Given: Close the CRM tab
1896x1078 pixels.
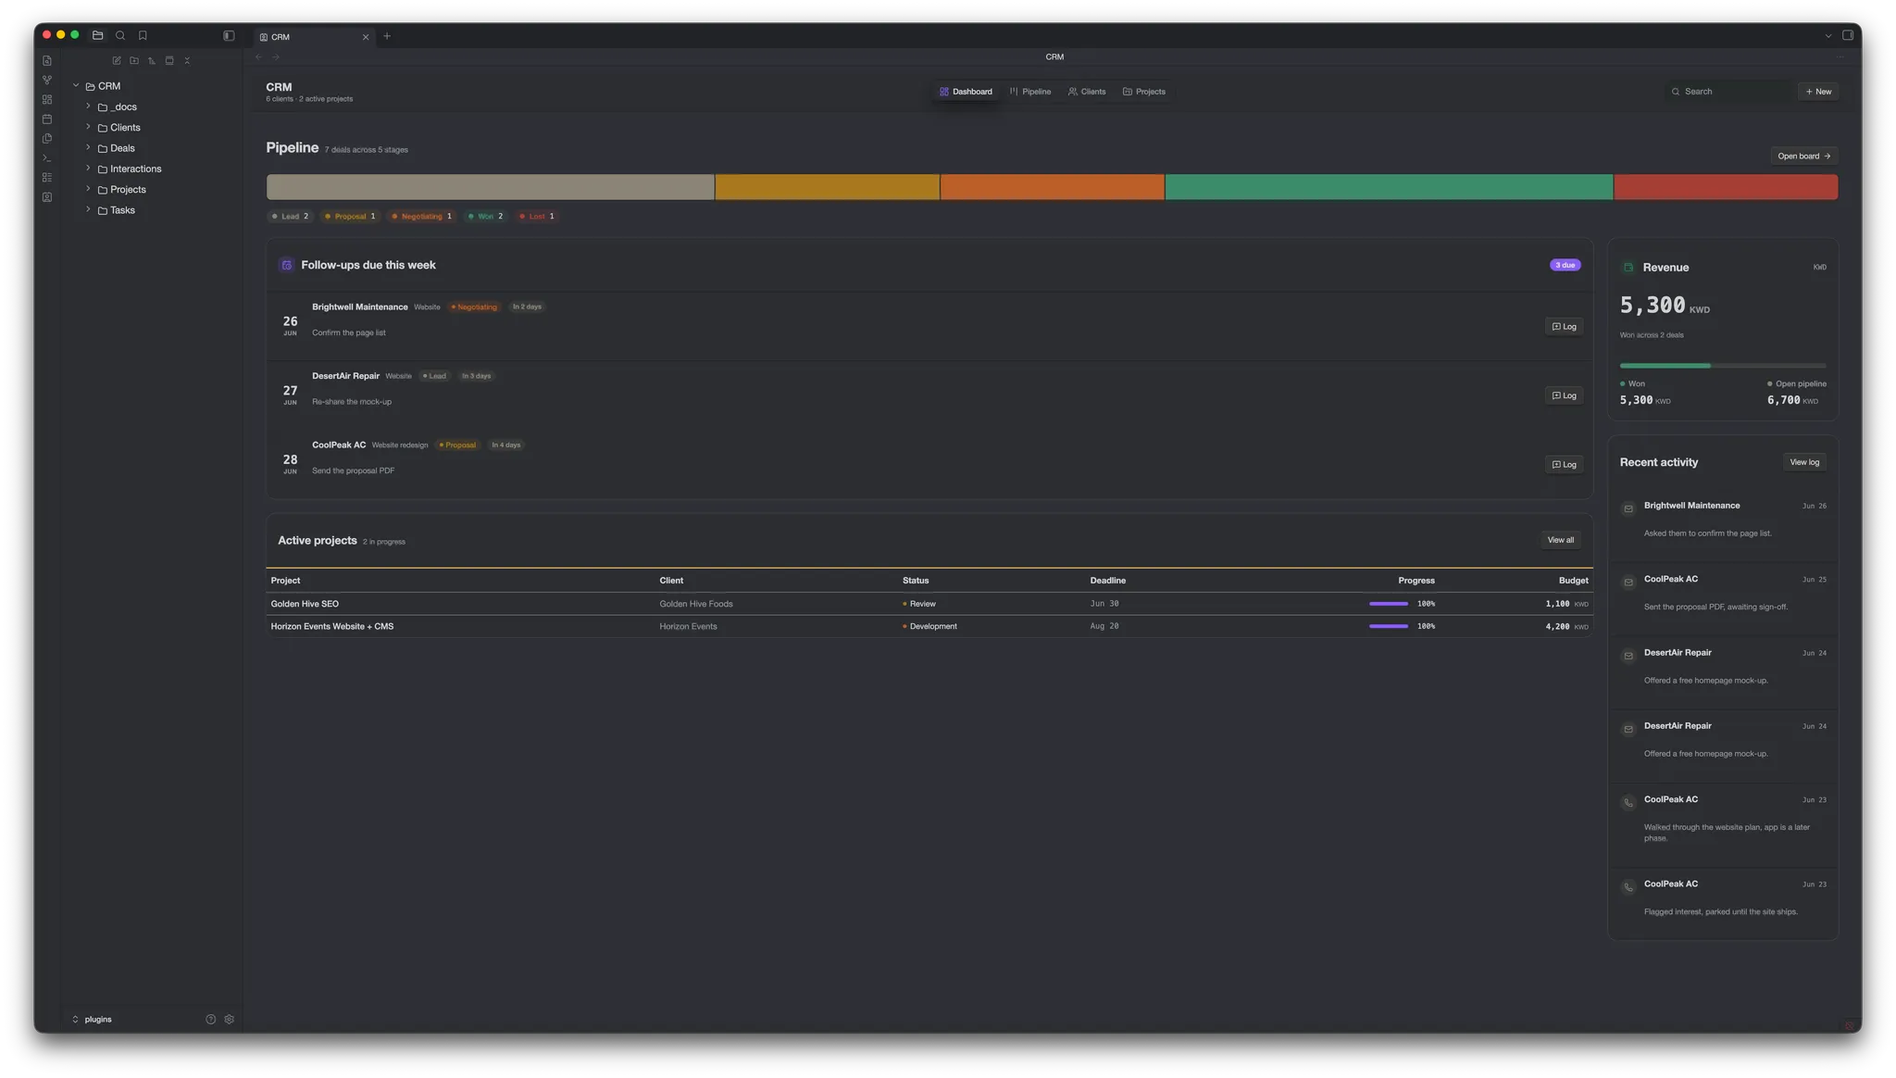Looking at the screenshot, I should point(366,37).
